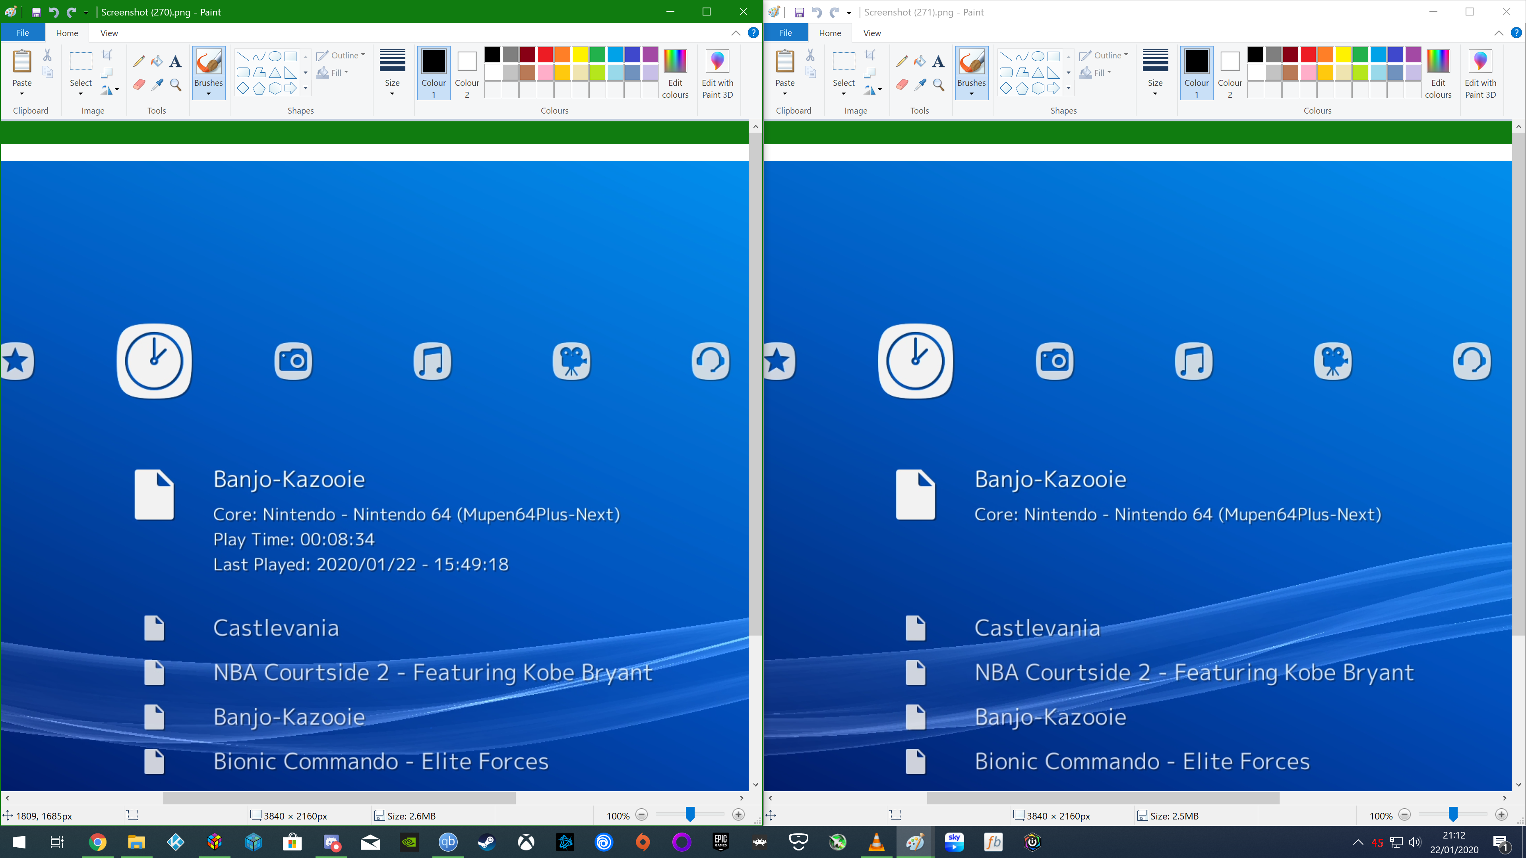Show hidden system tray icons chevron
The image size is (1526, 858).
point(1358,842)
